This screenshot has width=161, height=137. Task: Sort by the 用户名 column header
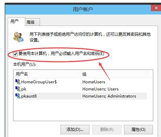[47, 74]
